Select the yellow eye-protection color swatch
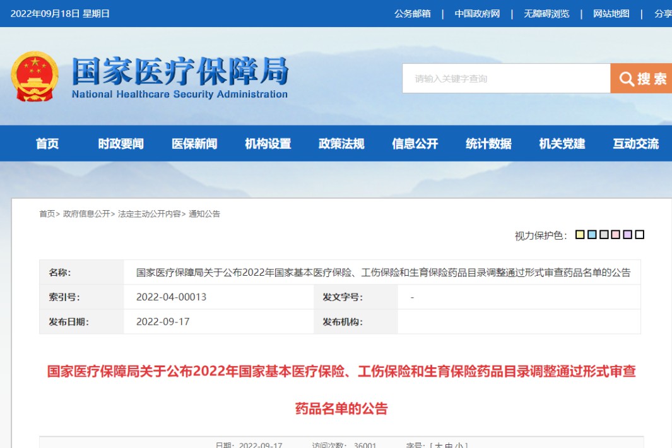 point(580,234)
